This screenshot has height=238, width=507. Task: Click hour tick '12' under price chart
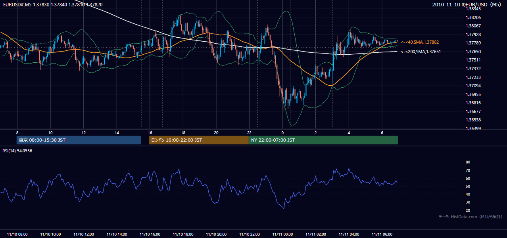pos(84,132)
